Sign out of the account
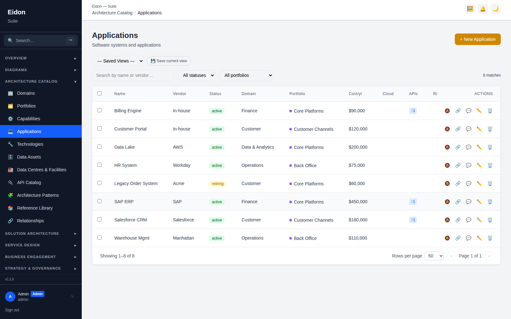The height and width of the screenshot is (319, 511). click(12, 310)
